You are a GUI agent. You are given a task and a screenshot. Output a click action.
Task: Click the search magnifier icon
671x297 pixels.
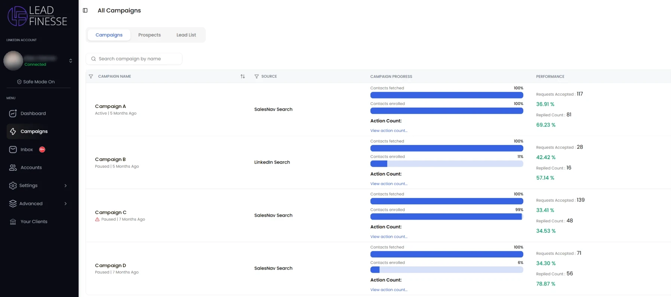(93, 59)
